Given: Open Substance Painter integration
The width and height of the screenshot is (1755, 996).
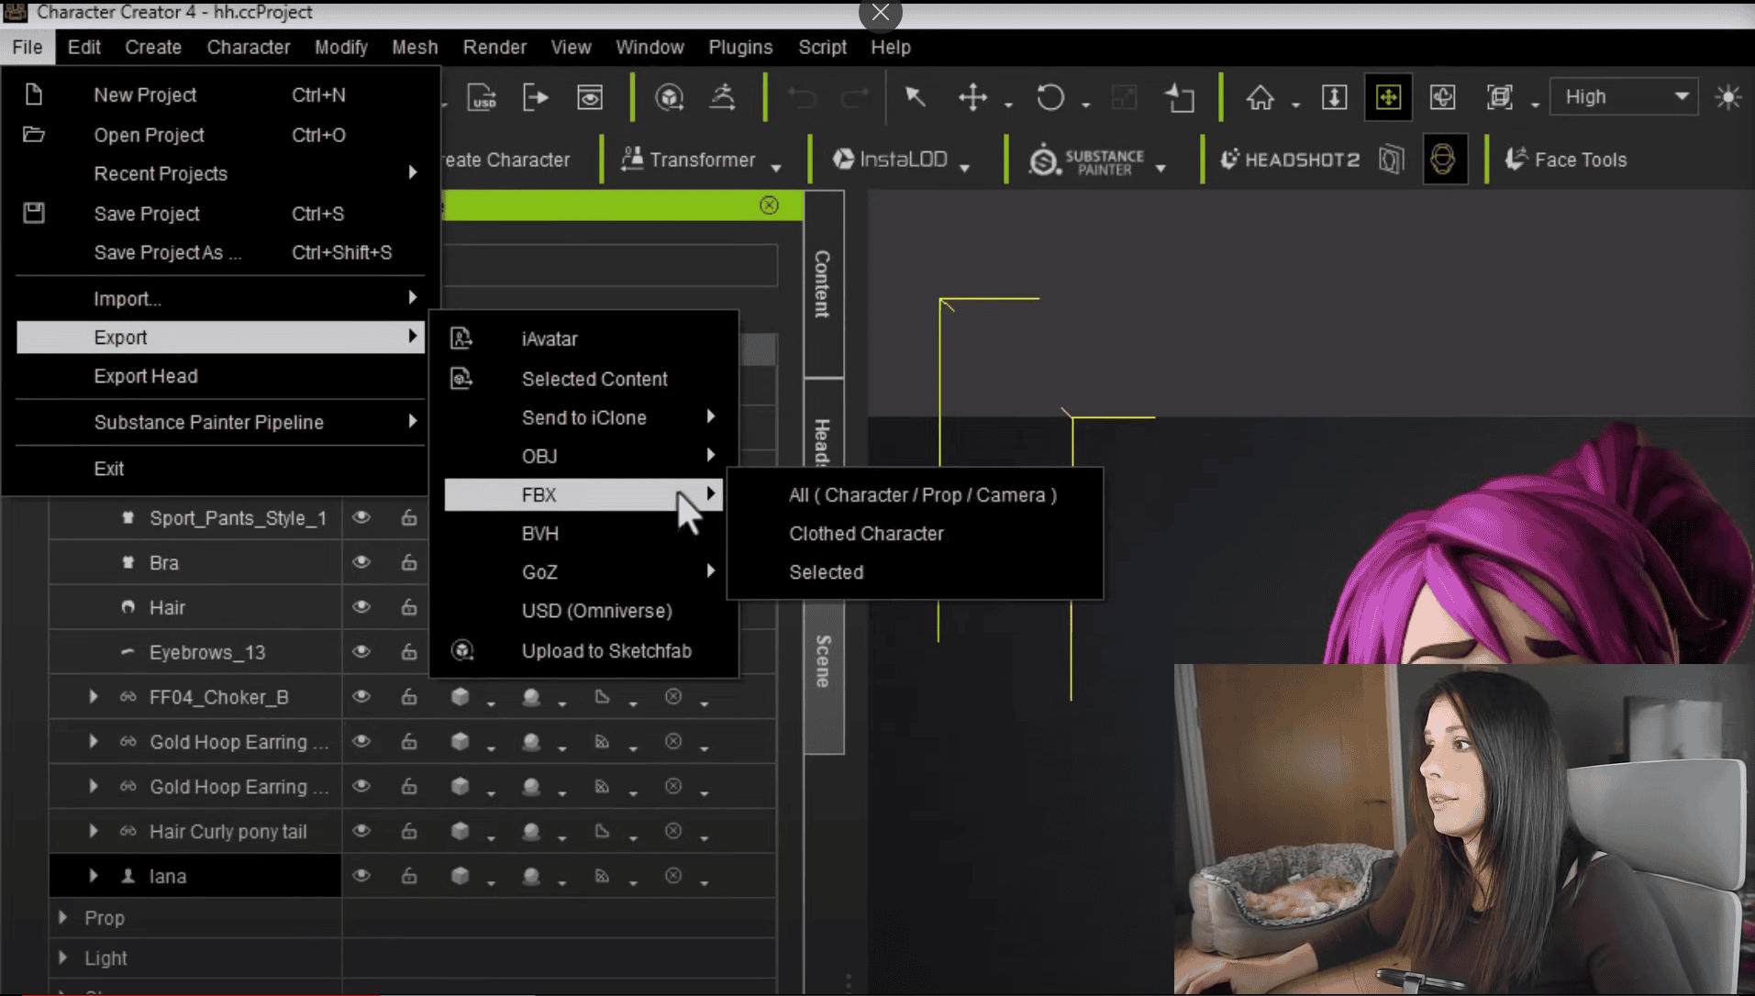Looking at the screenshot, I should click(1094, 159).
